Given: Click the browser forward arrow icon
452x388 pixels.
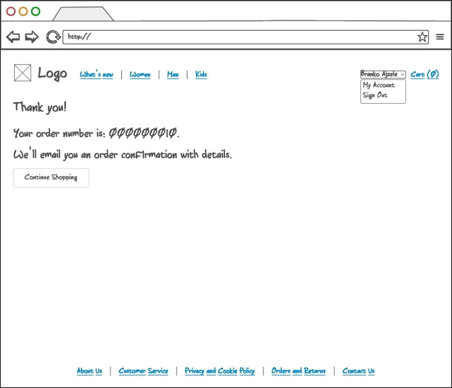Looking at the screenshot, I should [x=32, y=37].
